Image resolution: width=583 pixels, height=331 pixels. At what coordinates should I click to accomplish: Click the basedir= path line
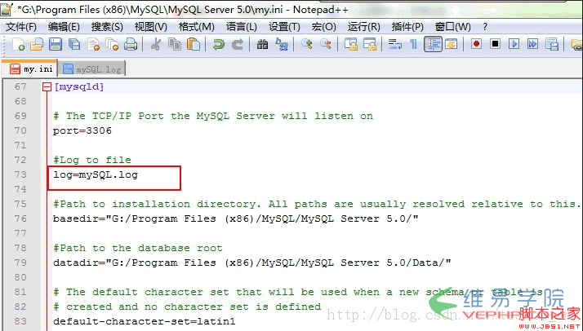click(x=236, y=218)
